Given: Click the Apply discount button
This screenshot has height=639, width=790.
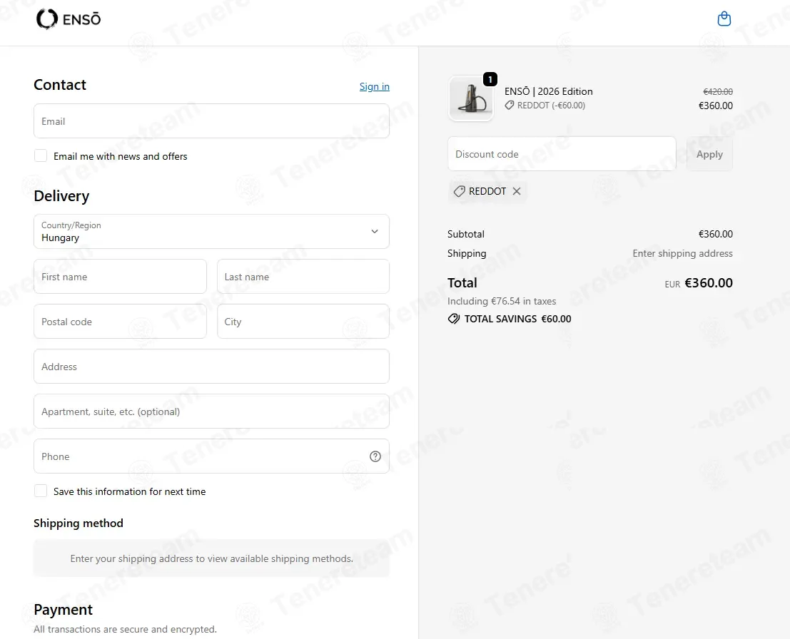Looking at the screenshot, I should (x=709, y=154).
